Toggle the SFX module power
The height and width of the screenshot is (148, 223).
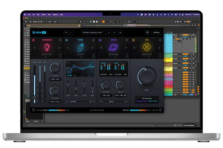click(x=133, y=40)
